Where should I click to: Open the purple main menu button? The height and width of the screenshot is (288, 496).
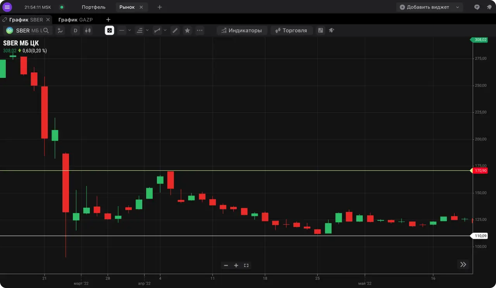point(7,7)
